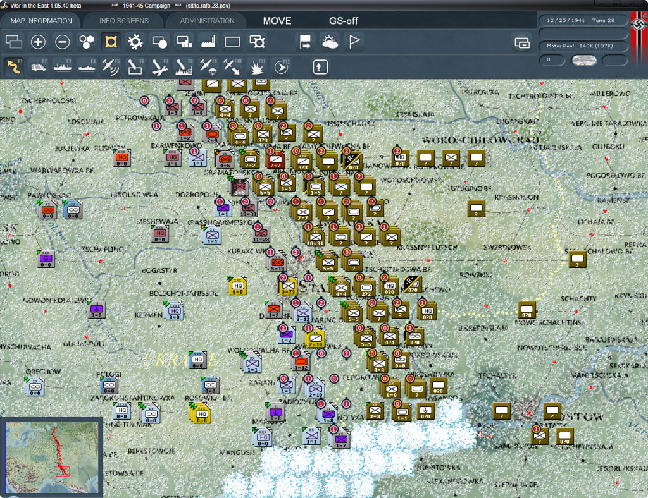Click the field showing 0 under Motor Pool

[552, 60]
